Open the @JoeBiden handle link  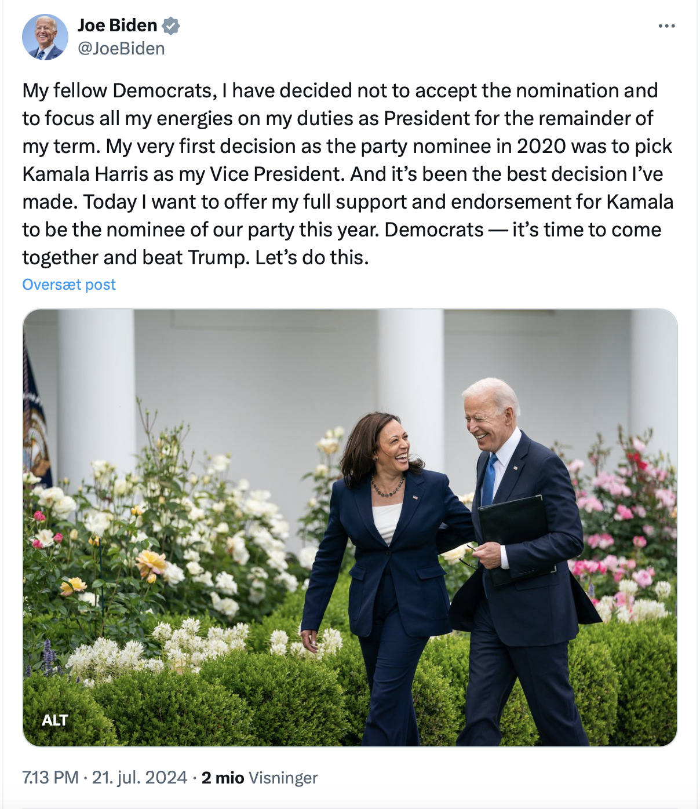(x=121, y=49)
